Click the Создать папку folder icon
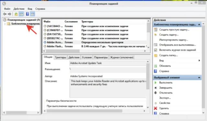The width and height of the screenshot is (207, 121). click(156, 55)
